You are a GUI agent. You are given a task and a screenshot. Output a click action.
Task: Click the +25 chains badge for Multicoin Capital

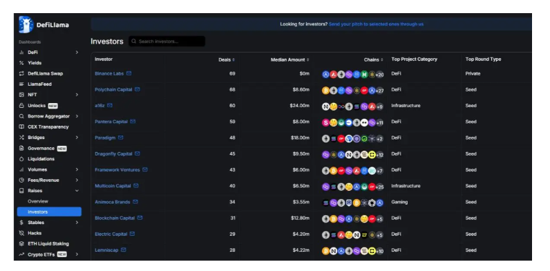(379, 187)
